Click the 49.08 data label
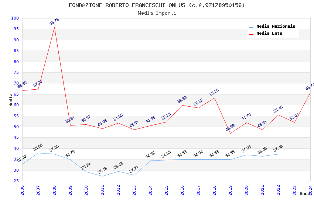The height and width of the screenshot is (203, 314). [102, 123]
